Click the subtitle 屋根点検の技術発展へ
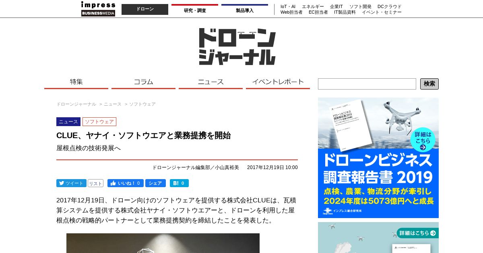This screenshot has height=253, width=483. pyautogui.click(x=89, y=148)
